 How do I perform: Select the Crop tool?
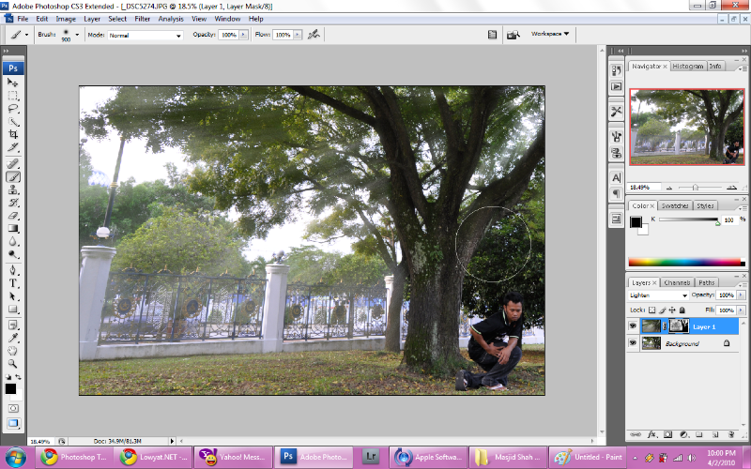pyautogui.click(x=13, y=135)
